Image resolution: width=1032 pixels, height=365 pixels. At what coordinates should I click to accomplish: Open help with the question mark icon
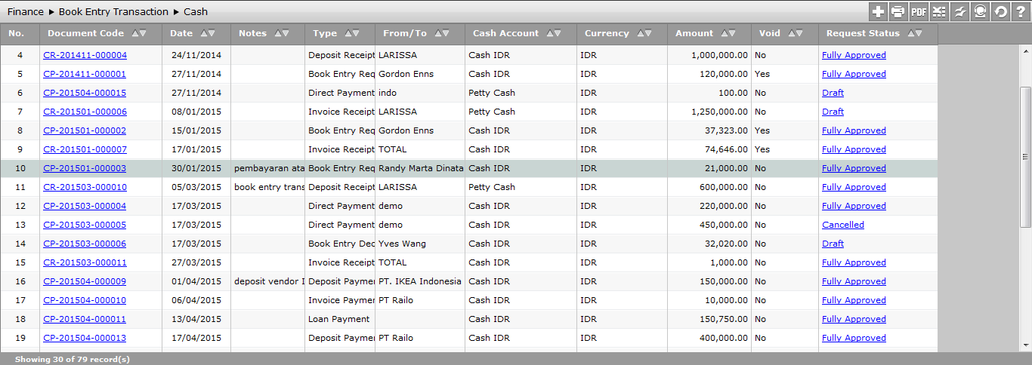pos(1021,11)
